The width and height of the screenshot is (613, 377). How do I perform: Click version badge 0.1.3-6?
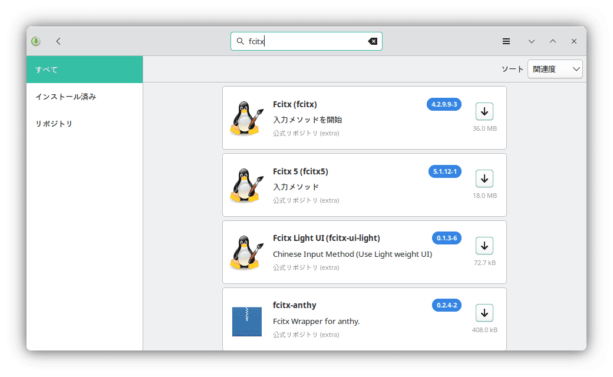[x=447, y=238]
